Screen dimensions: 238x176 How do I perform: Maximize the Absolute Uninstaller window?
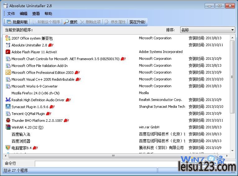220,6
